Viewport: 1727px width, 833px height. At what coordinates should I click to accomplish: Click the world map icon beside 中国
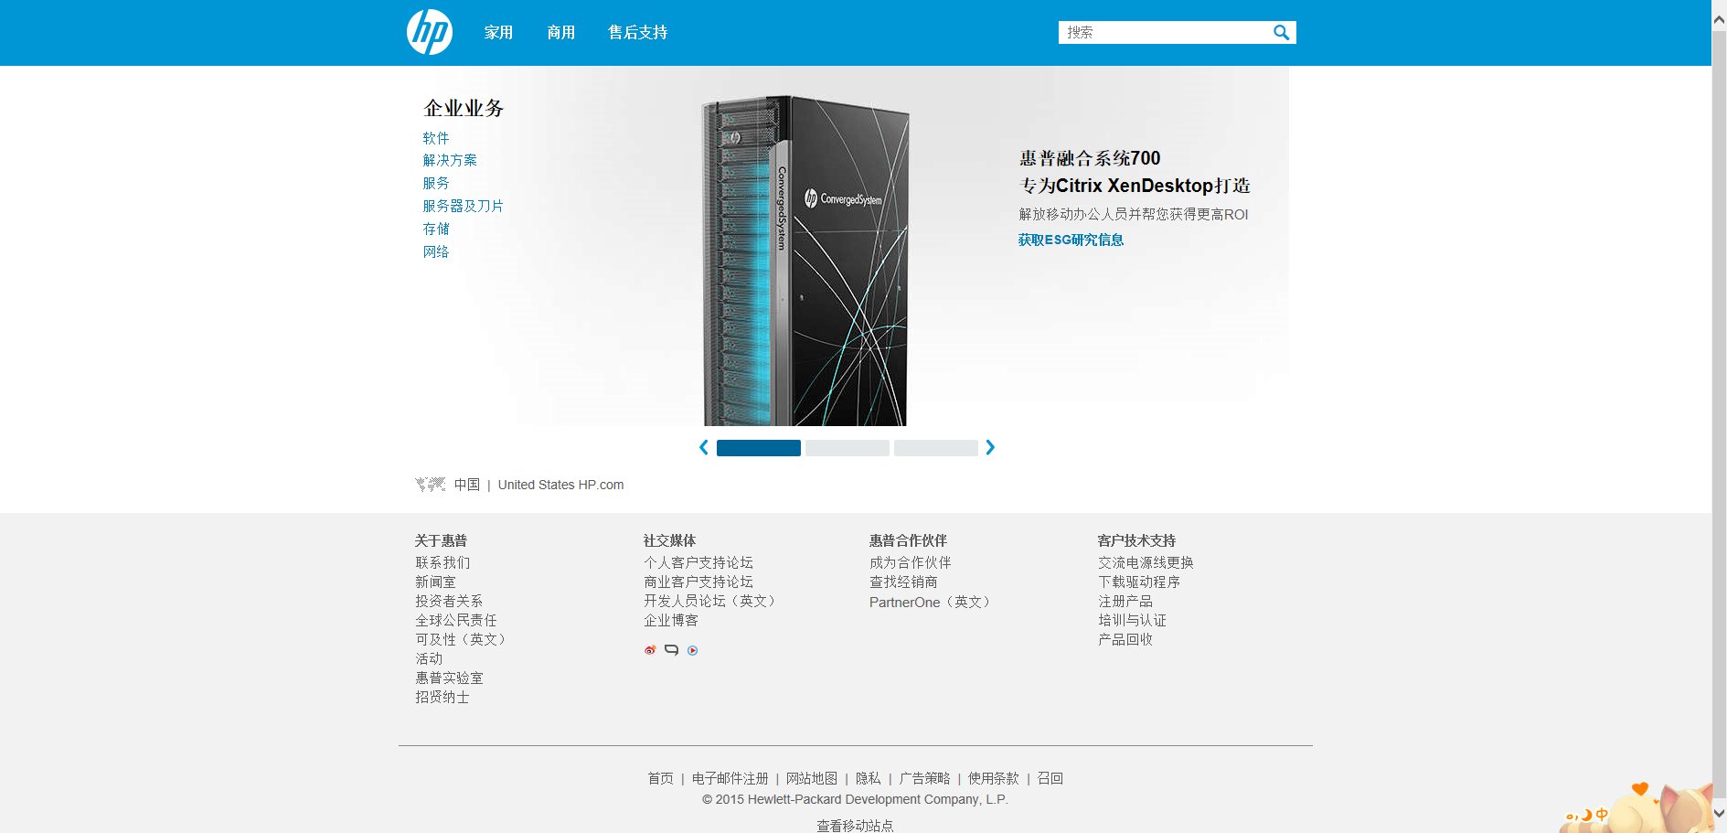coord(430,485)
